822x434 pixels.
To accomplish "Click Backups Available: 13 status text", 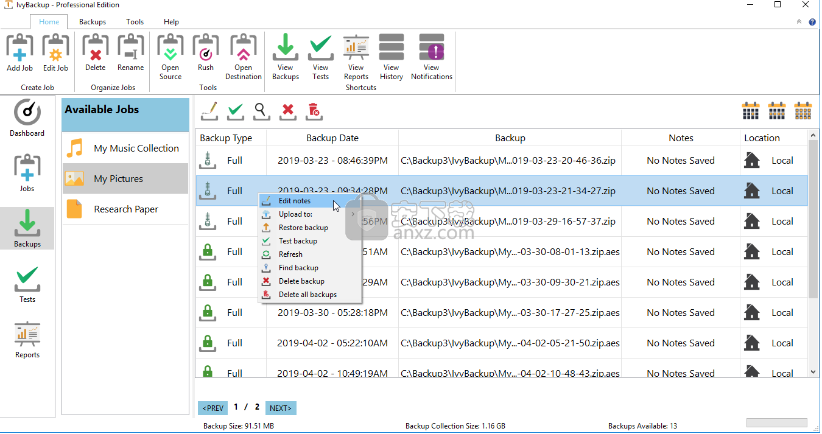I will click(x=642, y=426).
